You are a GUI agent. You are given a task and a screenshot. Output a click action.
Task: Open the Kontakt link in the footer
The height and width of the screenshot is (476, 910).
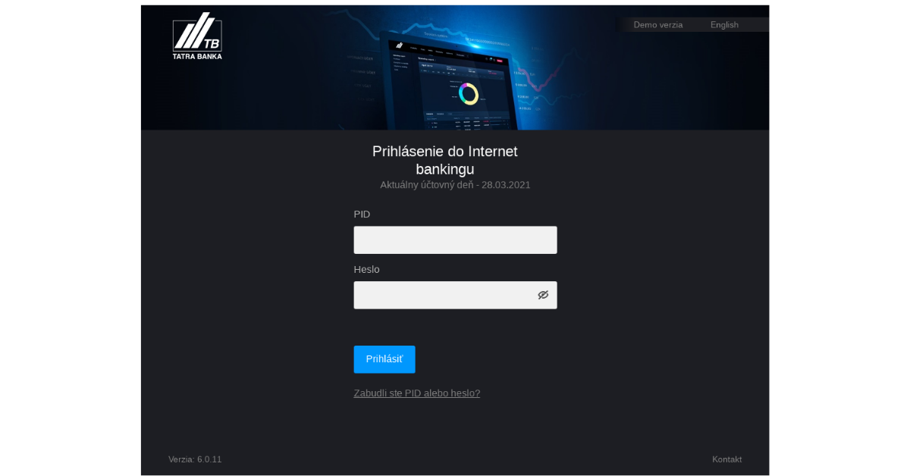coord(726,459)
